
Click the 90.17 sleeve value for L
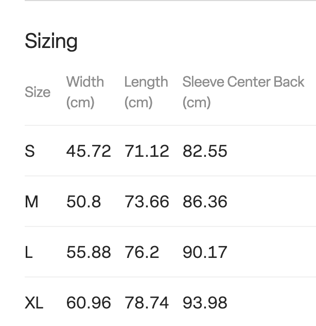(x=205, y=252)
